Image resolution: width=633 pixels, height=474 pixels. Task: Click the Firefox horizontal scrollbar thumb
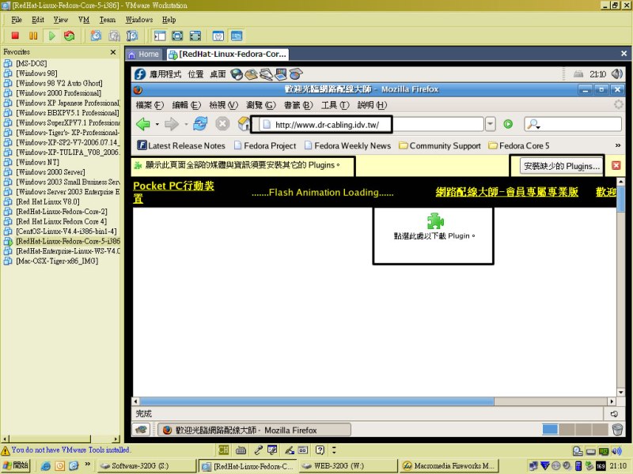coord(316,401)
